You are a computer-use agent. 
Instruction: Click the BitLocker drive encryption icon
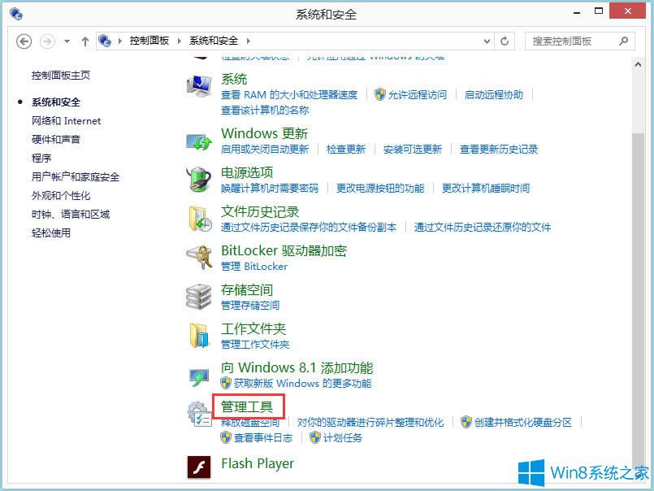(199, 258)
